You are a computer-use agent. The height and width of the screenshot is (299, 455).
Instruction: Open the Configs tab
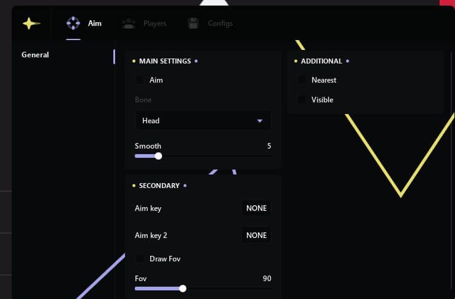click(x=220, y=23)
